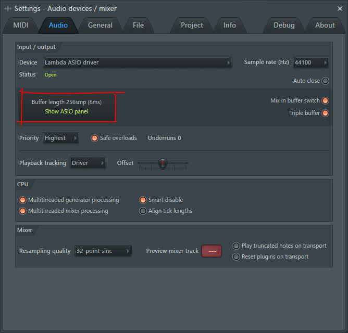Image resolution: width=348 pixels, height=333 pixels.
Task: Open the Playback tracking Driver dropdown
Action: pyautogui.click(x=88, y=163)
